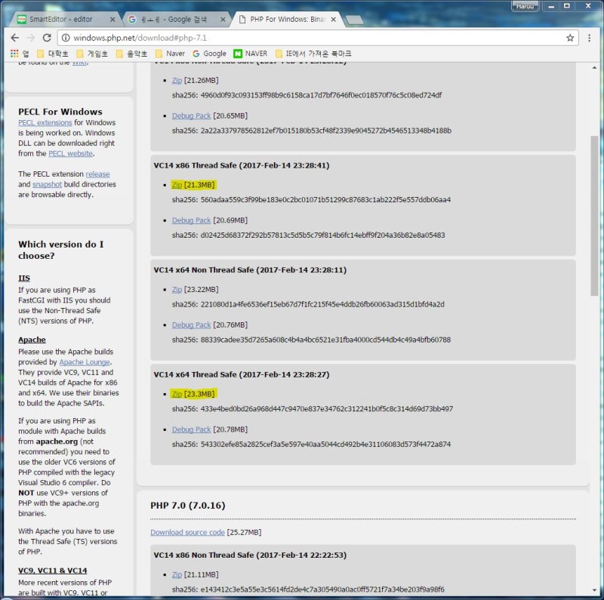This screenshot has height=600, width=604.
Task: Click the IIS heading in sidebar
Action: 24,278
